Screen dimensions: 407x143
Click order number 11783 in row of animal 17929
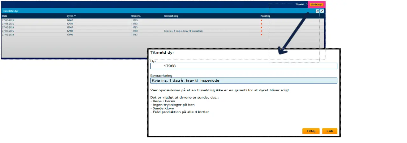pyautogui.click(x=135, y=24)
